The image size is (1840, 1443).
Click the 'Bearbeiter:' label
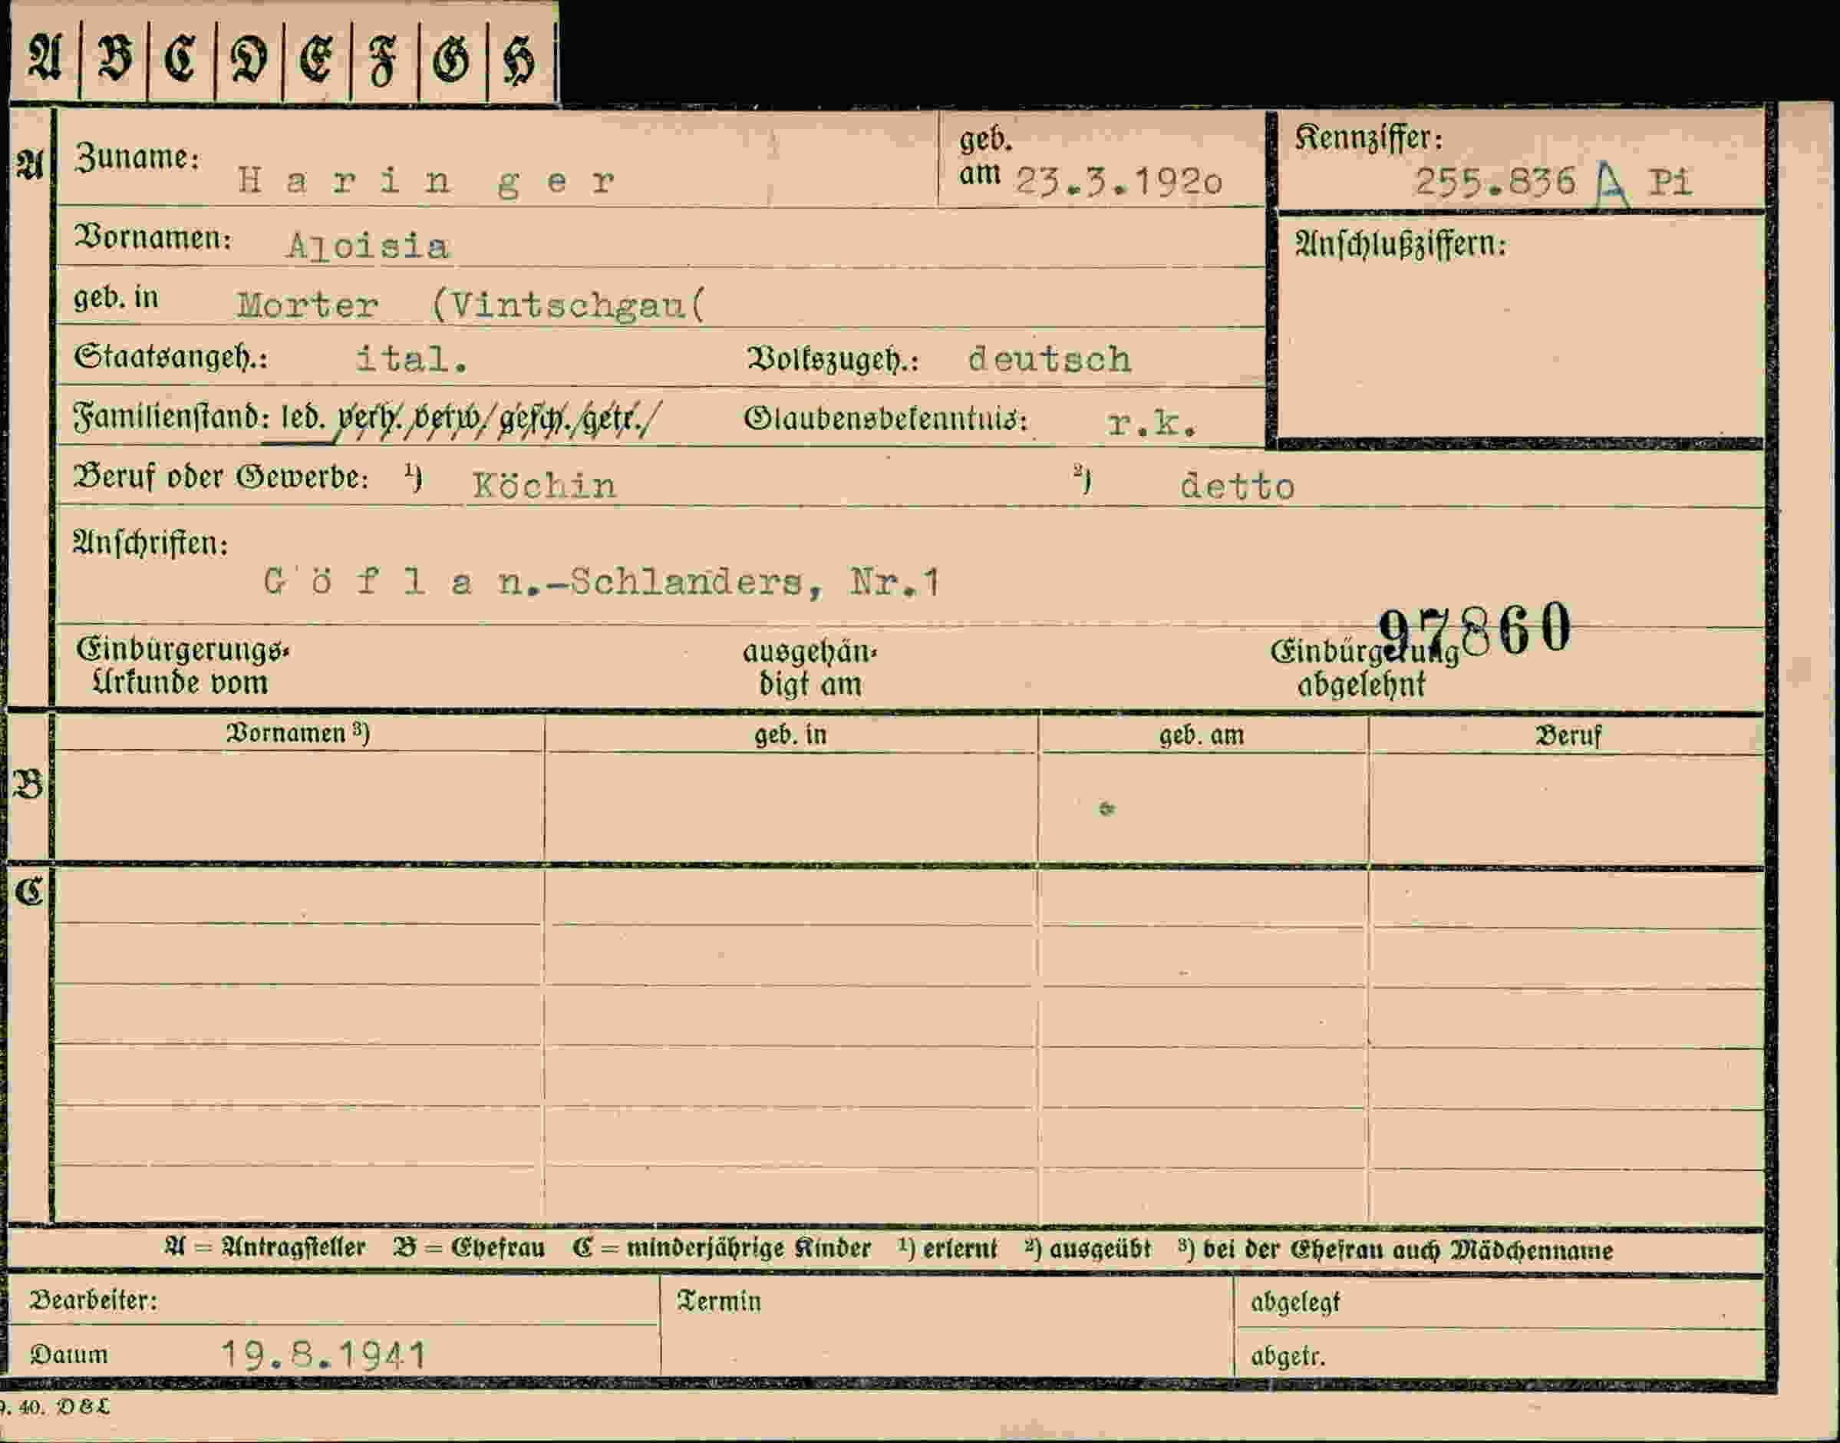(93, 1300)
